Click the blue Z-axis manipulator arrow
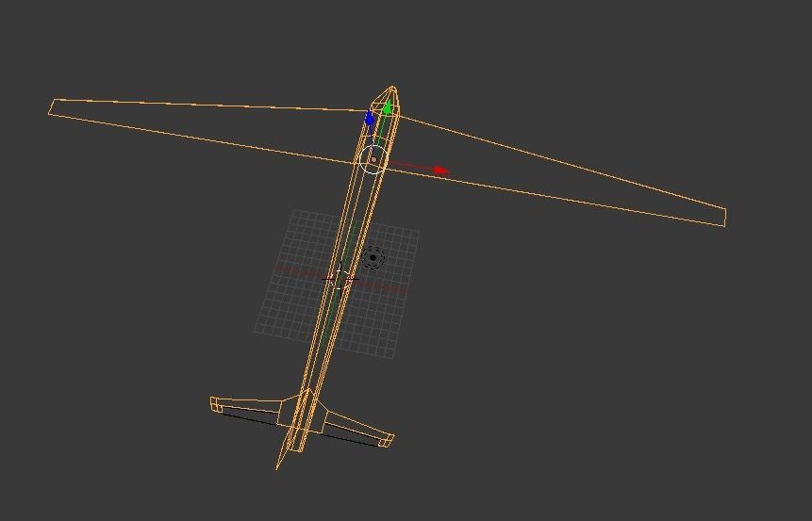The width and height of the screenshot is (812, 521). click(370, 118)
